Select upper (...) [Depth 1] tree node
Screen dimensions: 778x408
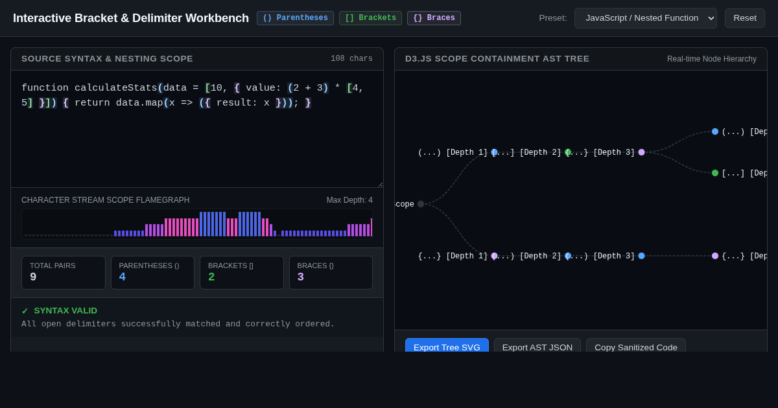[x=494, y=152]
